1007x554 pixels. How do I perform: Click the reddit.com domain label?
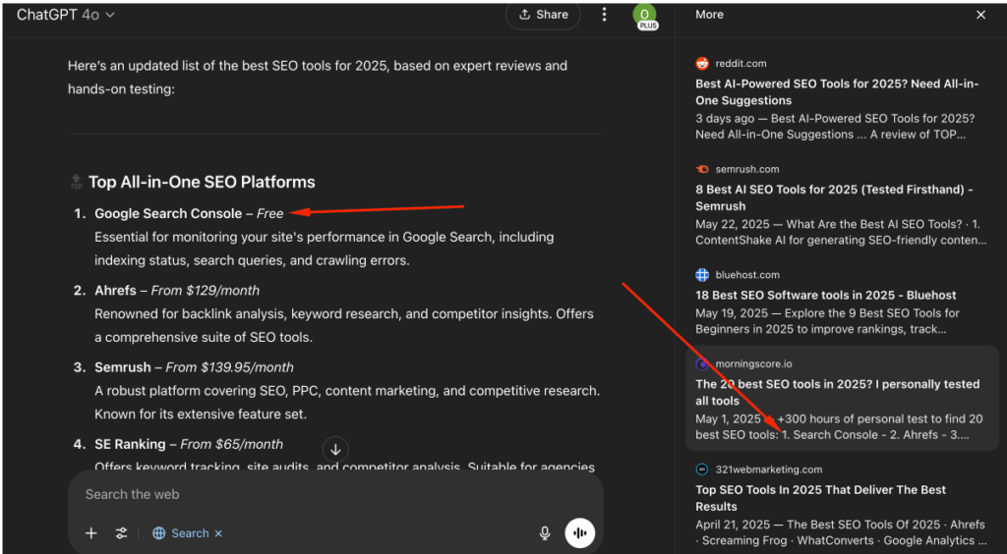pyautogui.click(x=740, y=63)
